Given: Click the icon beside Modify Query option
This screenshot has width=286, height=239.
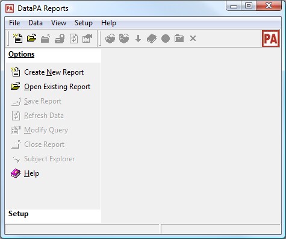Looking at the screenshot, I should (16, 130).
